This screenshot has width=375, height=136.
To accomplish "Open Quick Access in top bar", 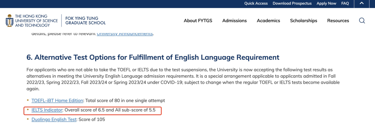I will pyautogui.click(x=256, y=3).
